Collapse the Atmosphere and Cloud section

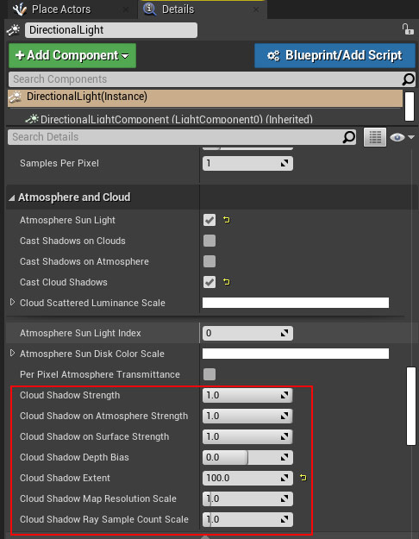[12, 197]
